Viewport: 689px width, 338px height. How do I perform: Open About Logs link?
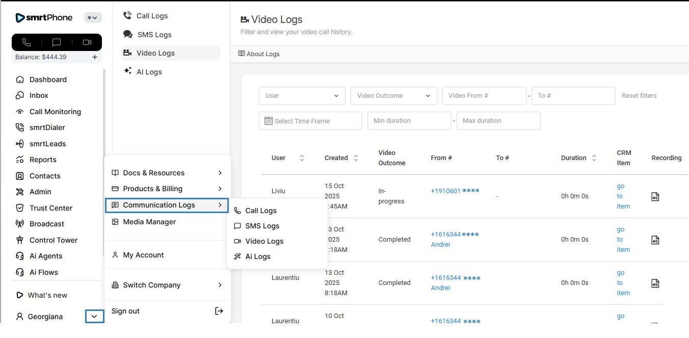259,54
